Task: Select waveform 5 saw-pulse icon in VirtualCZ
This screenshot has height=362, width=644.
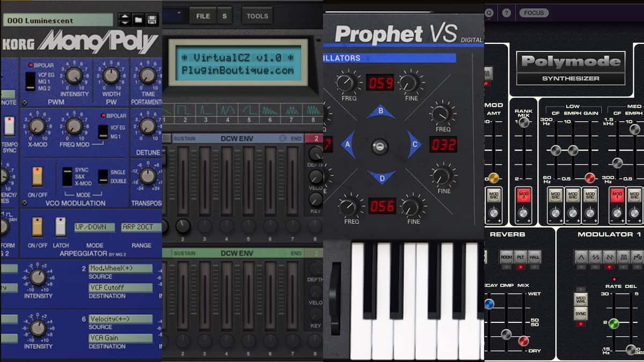Action: tap(248, 110)
